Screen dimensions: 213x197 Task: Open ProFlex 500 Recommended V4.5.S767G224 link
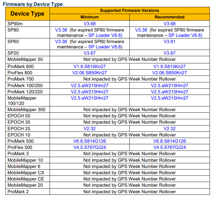[169, 147]
